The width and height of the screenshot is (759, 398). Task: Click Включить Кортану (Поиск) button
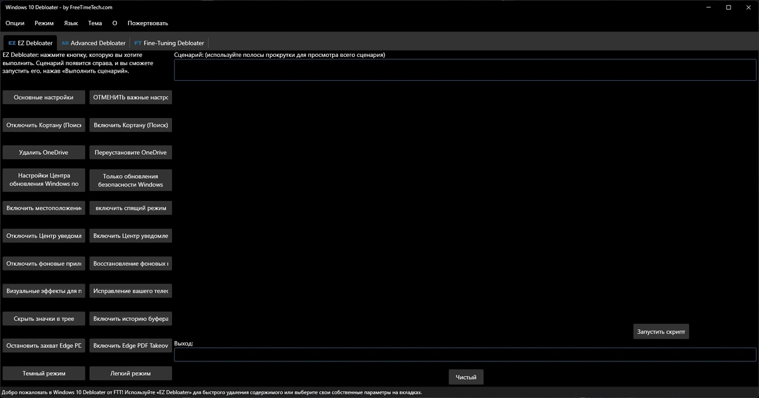(x=131, y=125)
